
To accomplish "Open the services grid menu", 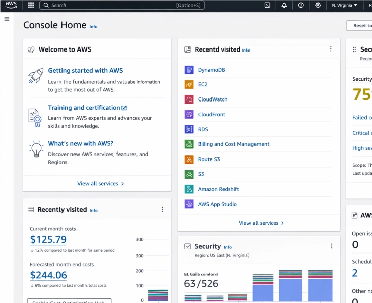I will point(31,5).
